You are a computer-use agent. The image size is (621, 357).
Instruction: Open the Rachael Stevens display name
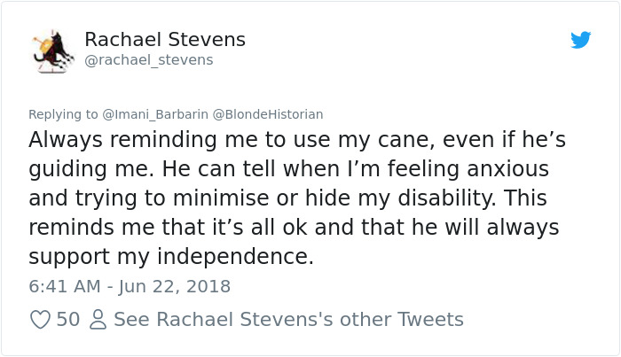pyautogui.click(x=165, y=40)
